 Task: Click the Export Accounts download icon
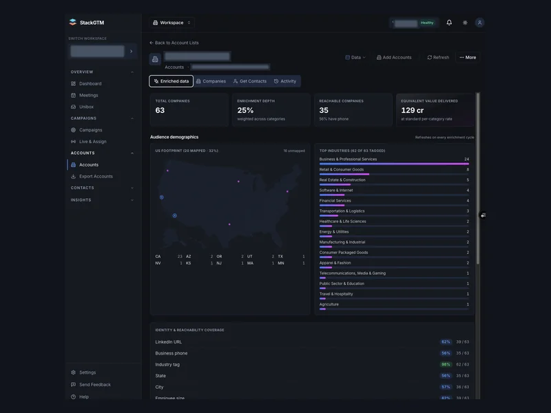tap(74, 176)
